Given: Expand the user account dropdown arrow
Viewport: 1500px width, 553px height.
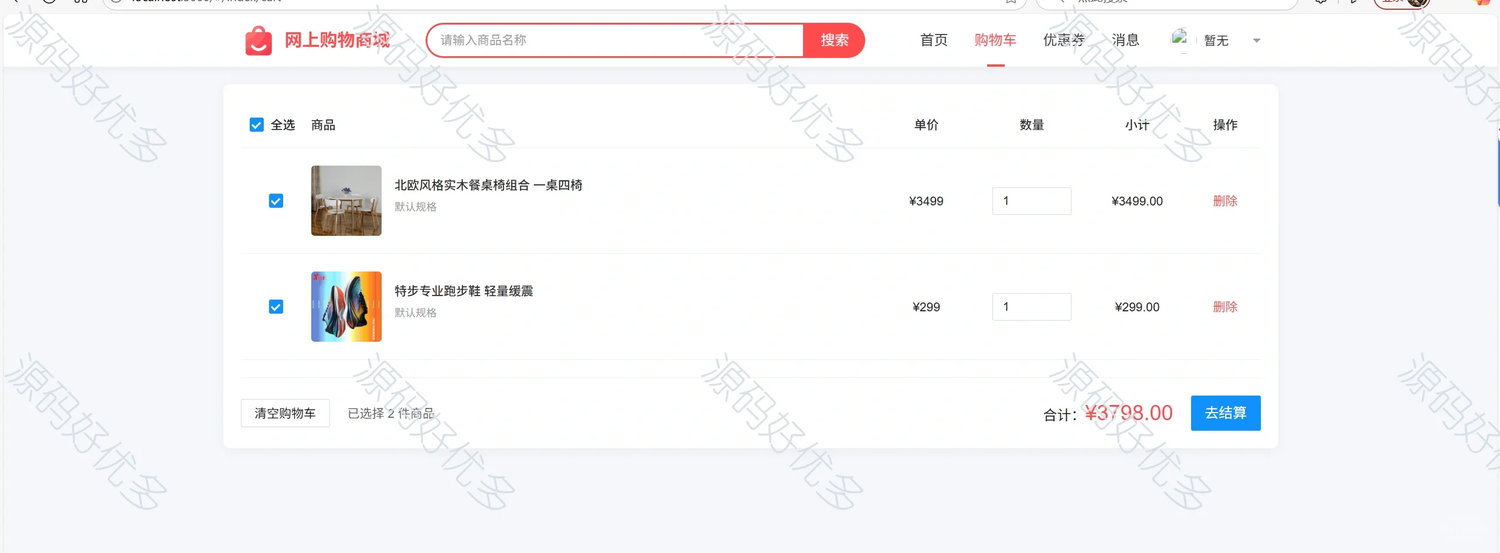Looking at the screenshot, I should click(1256, 40).
